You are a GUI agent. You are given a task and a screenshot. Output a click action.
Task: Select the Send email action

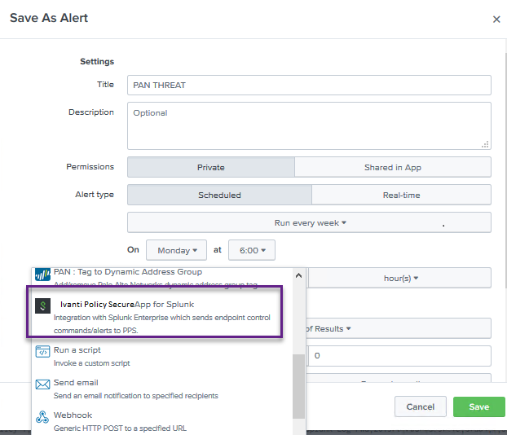(x=162, y=389)
